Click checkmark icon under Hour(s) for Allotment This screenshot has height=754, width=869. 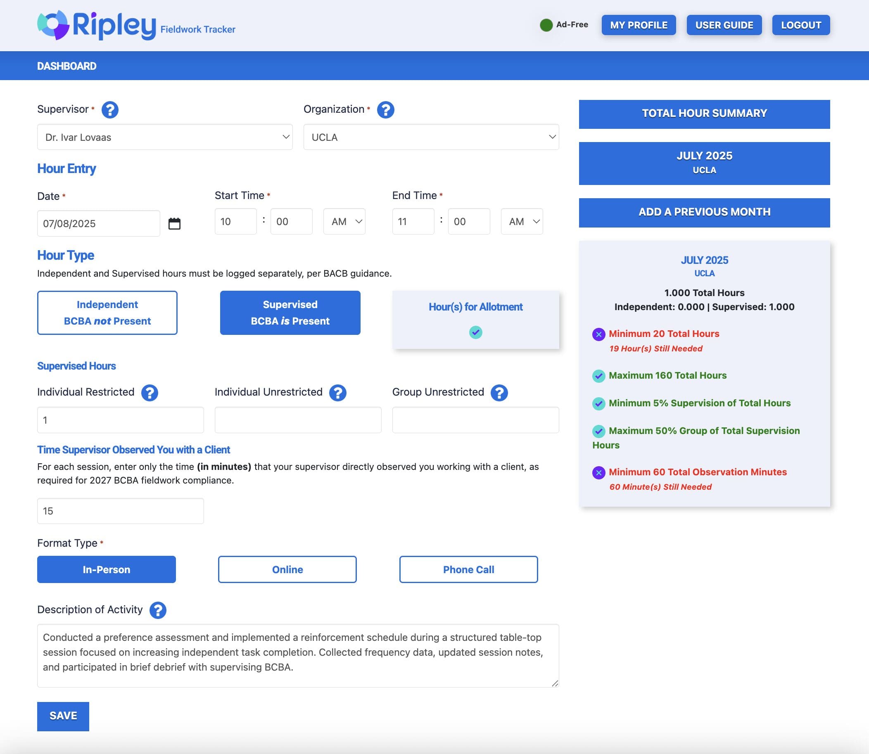(x=475, y=332)
